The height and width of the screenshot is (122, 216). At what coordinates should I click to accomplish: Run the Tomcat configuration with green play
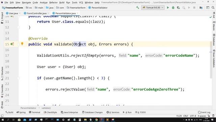pos(168,7)
